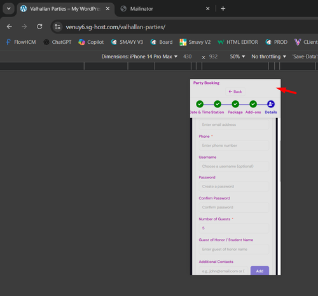
Task: Select the Valhallan Parties tab
Action: 66,9
